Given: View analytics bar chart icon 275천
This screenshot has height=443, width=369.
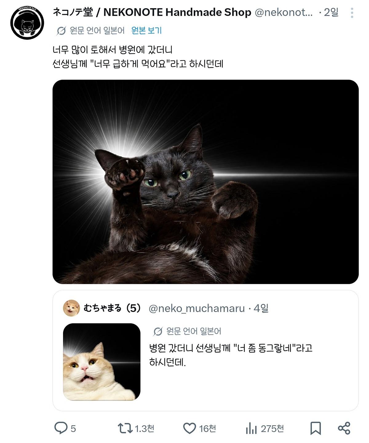Looking at the screenshot, I should pyautogui.click(x=251, y=428).
